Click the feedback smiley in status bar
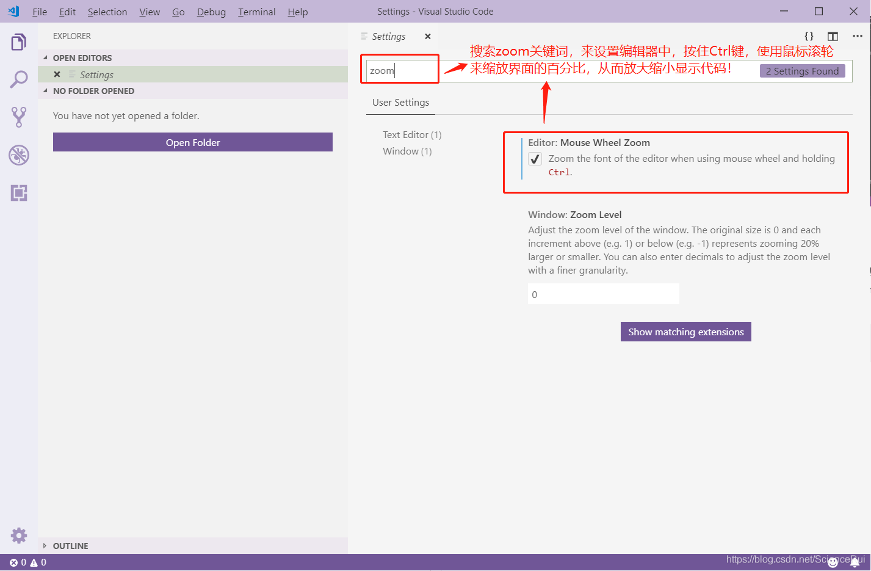871x571 pixels. (833, 562)
